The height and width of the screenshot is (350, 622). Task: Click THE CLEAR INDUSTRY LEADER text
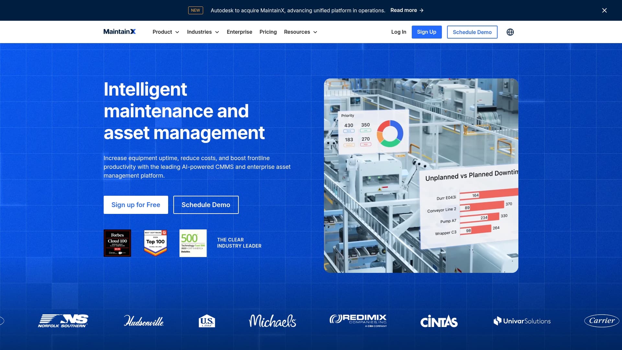pos(239,243)
